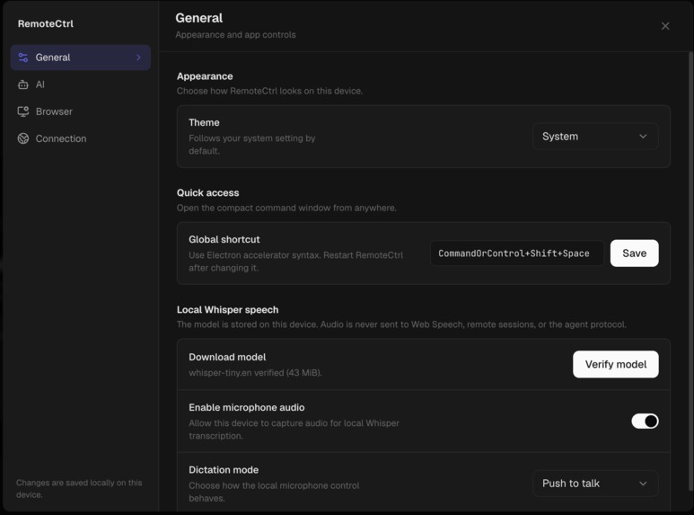Toggle Enable microphone audio switch

point(645,421)
